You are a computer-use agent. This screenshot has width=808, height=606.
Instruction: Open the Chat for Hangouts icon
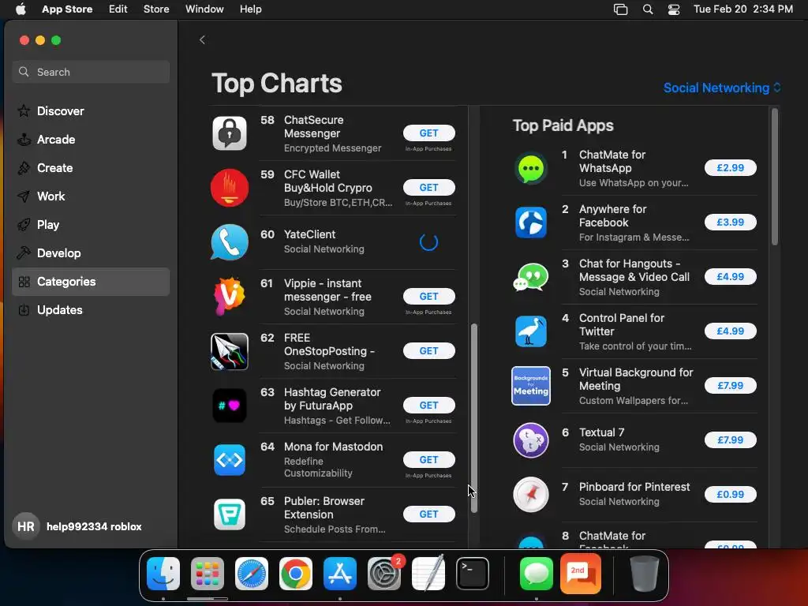click(x=531, y=277)
